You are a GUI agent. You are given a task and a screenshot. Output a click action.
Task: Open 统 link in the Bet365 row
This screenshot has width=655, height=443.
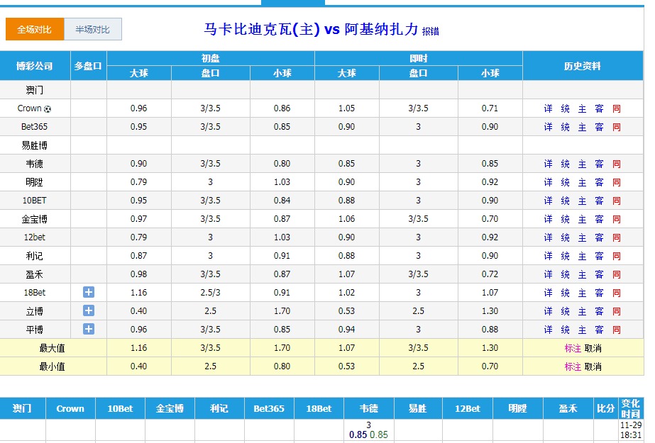point(565,127)
